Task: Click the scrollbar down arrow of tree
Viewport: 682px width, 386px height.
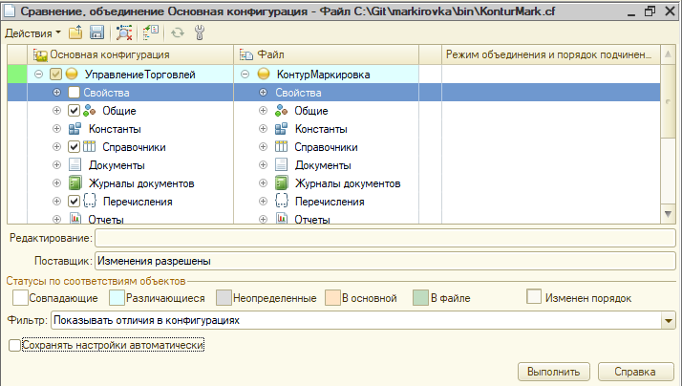Action: point(668,214)
